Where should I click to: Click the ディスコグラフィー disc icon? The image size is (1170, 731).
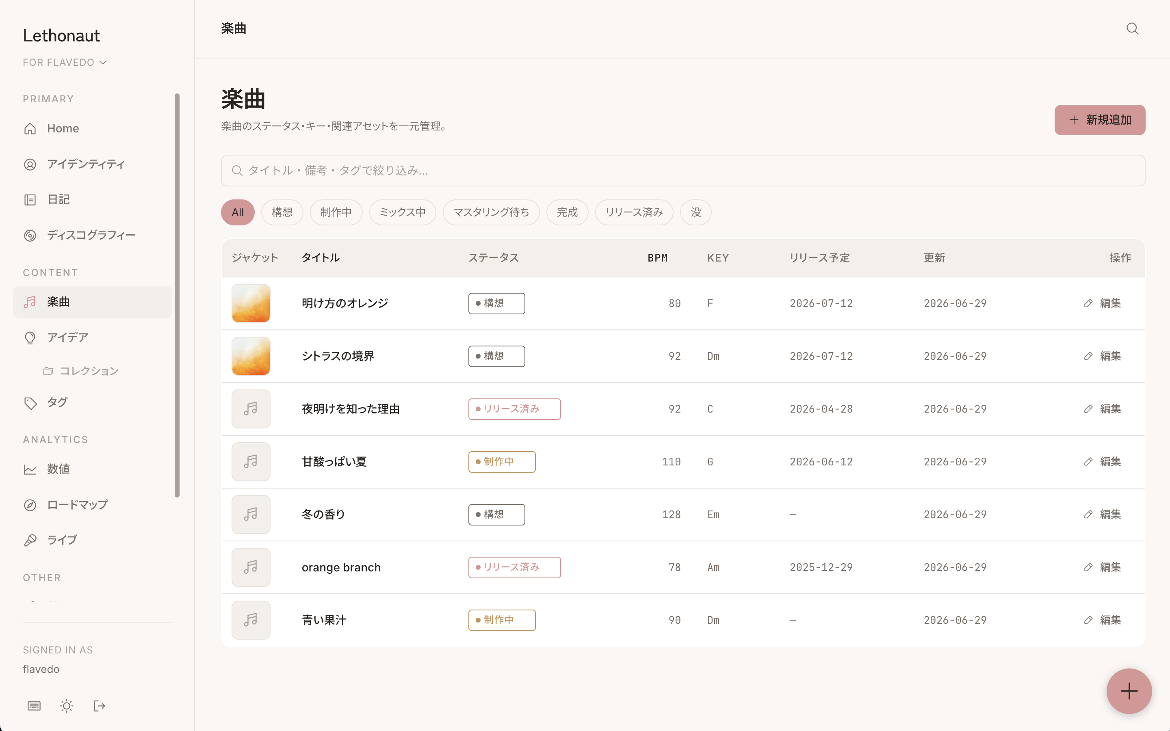(30, 236)
